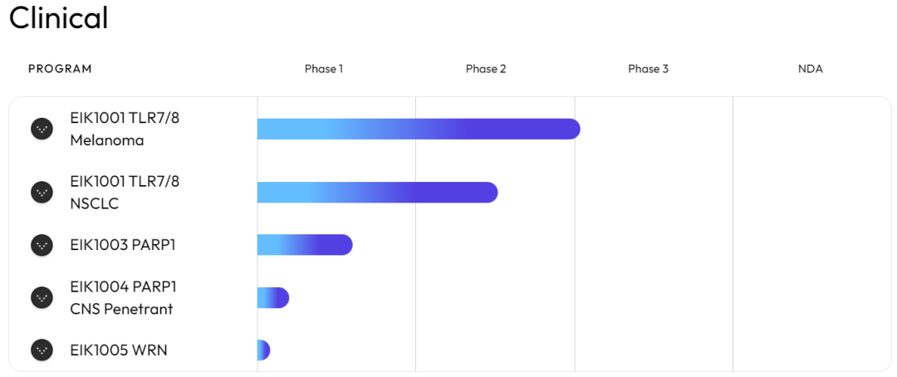Image resolution: width=897 pixels, height=377 pixels.
Task: Choose the EIK1005 WRN program label
Action: pyautogui.click(x=119, y=350)
